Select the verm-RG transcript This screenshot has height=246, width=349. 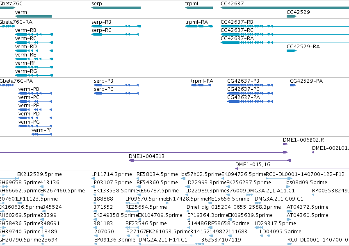(x=34, y=75)
